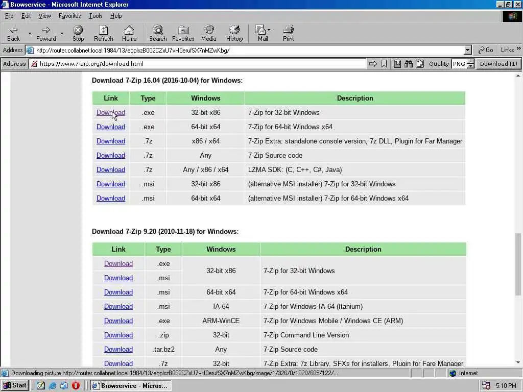Click the system tray scheduler icon
Image resolution: width=523 pixels, height=392 pixels.
[x=486, y=386]
